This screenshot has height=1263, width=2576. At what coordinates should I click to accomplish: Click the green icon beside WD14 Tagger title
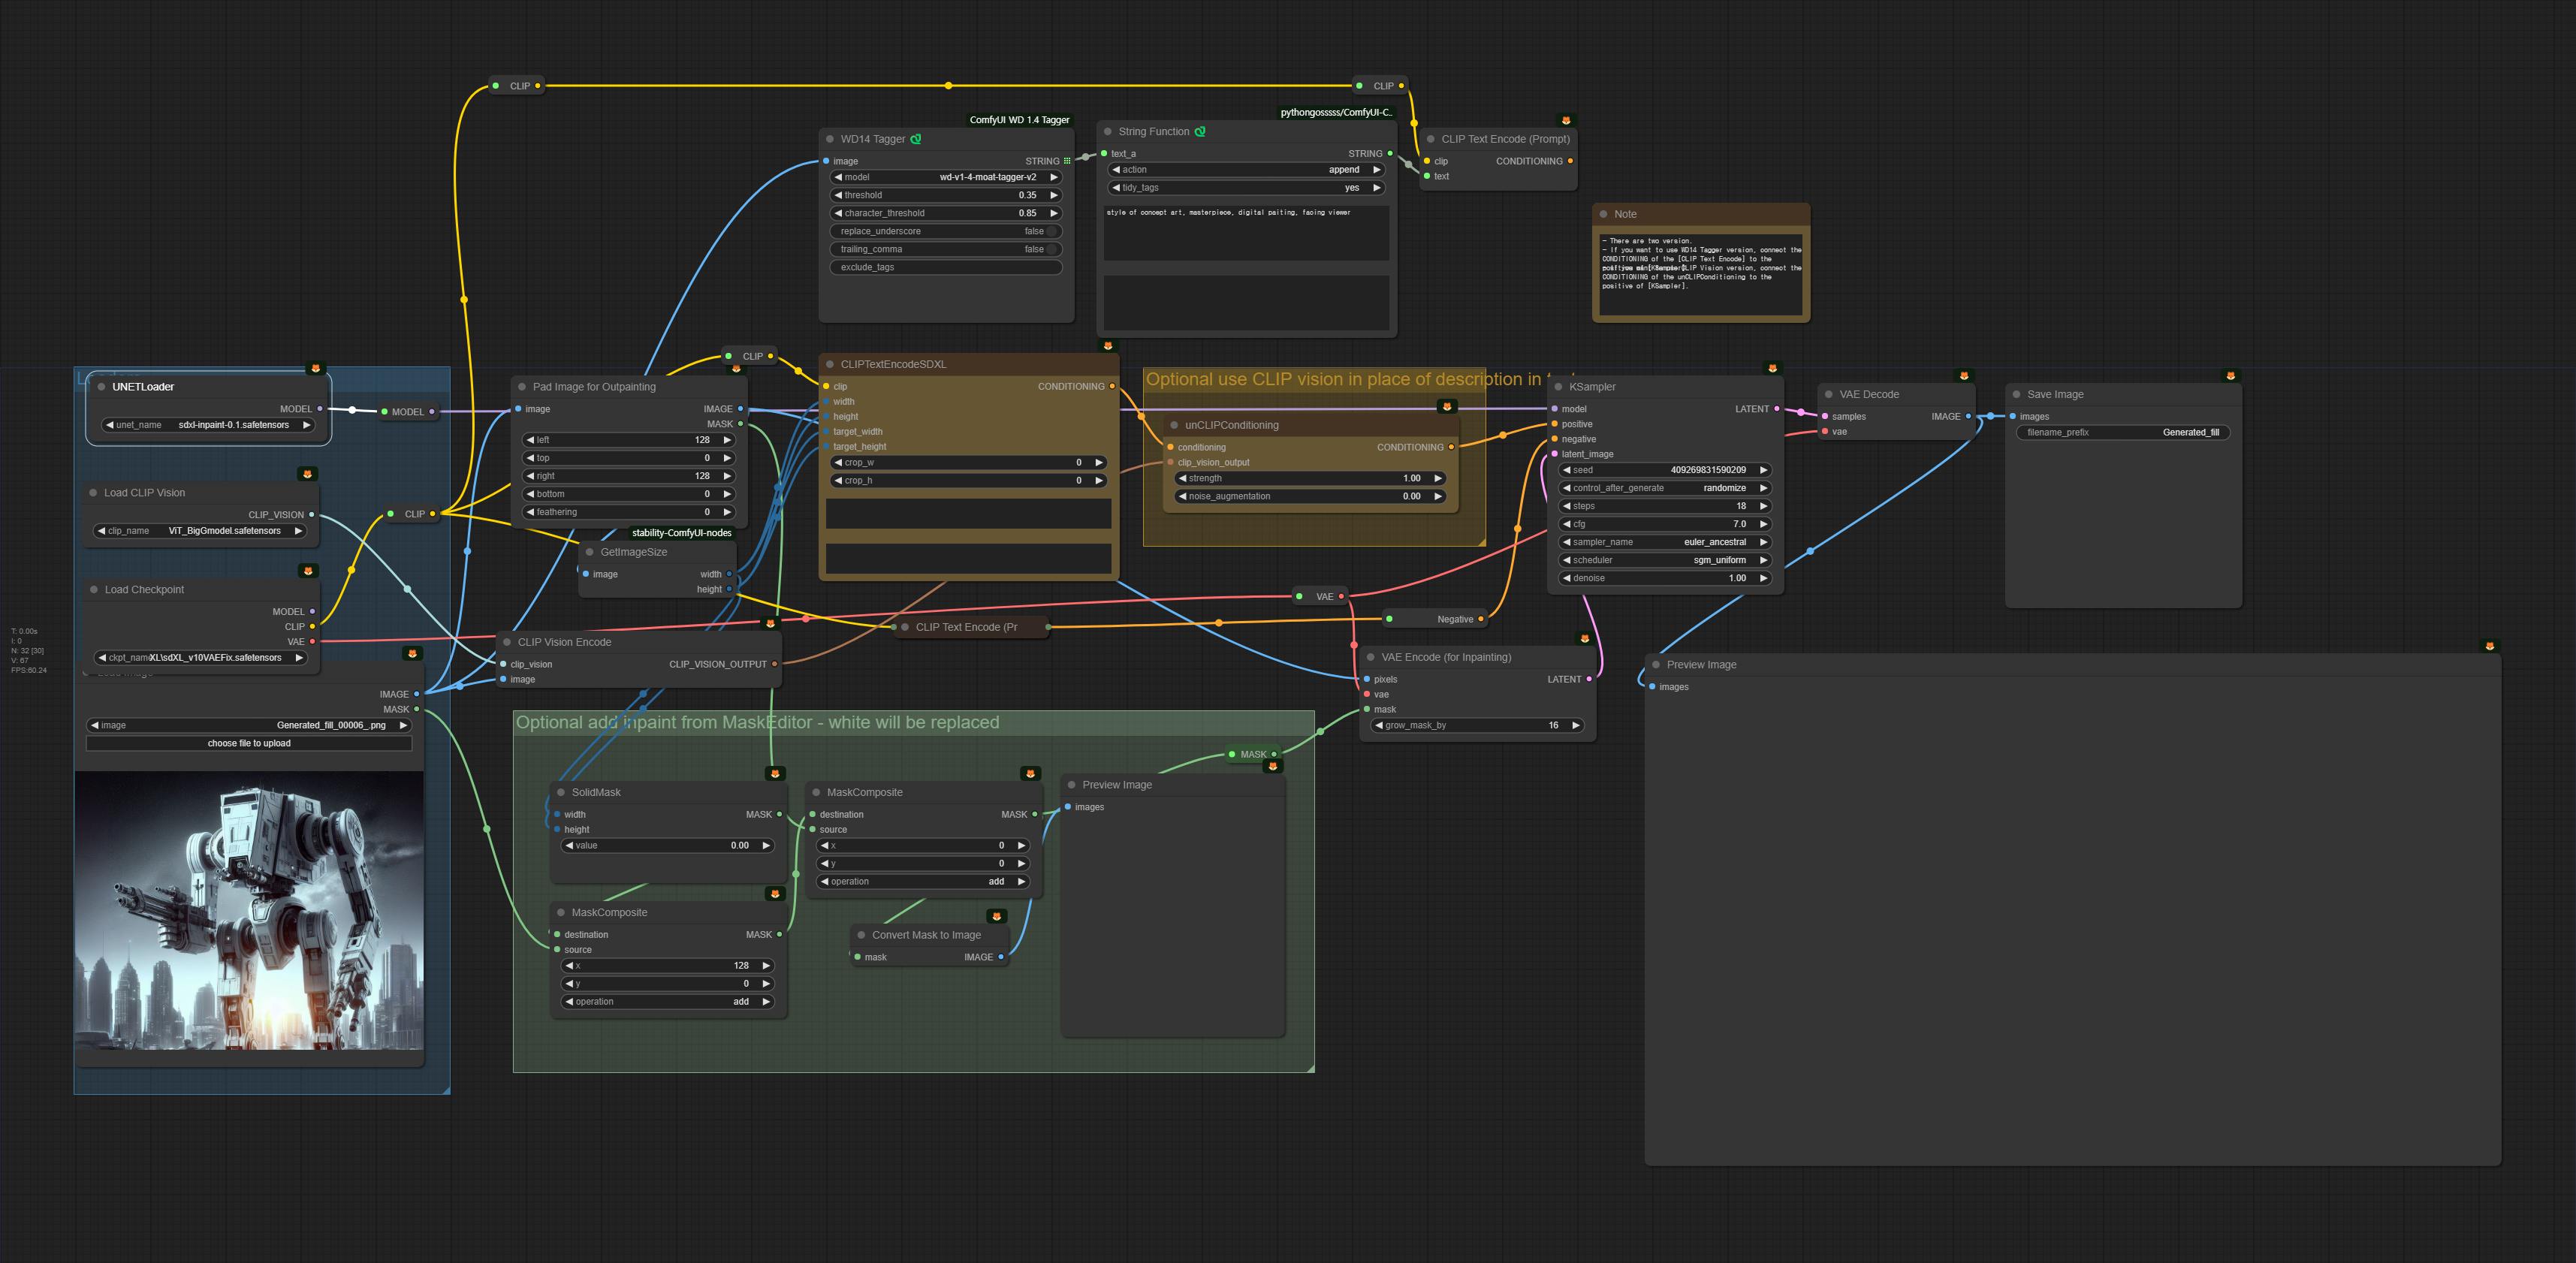pos(916,139)
